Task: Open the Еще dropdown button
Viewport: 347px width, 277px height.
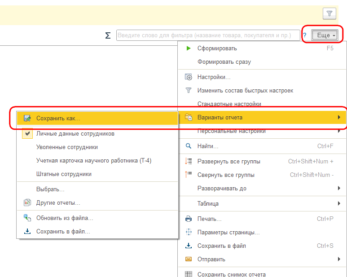Action: [324, 35]
